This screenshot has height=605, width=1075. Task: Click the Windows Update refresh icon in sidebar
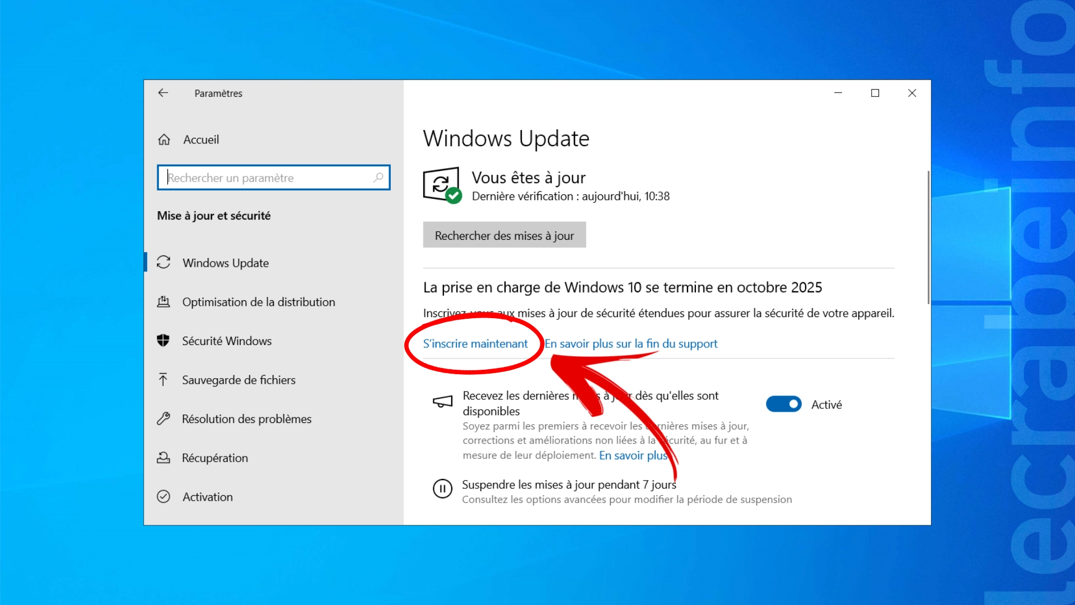163,262
